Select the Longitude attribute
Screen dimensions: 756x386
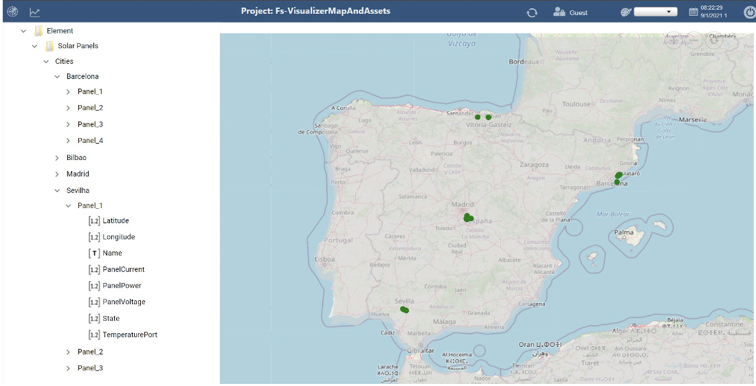119,237
